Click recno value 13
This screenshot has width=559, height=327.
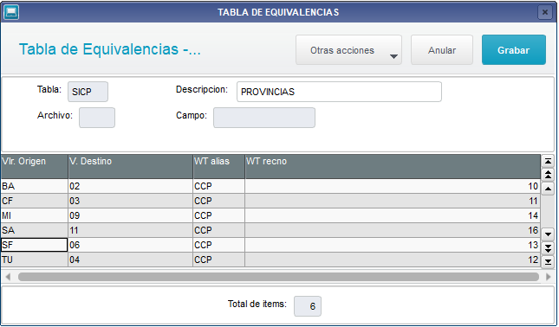point(393,245)
